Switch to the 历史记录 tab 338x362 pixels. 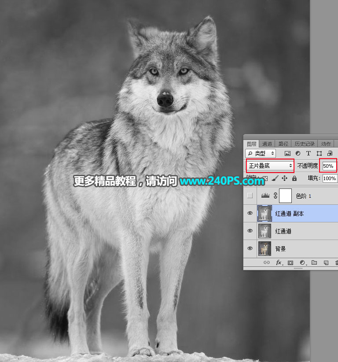tap(305, 144)
